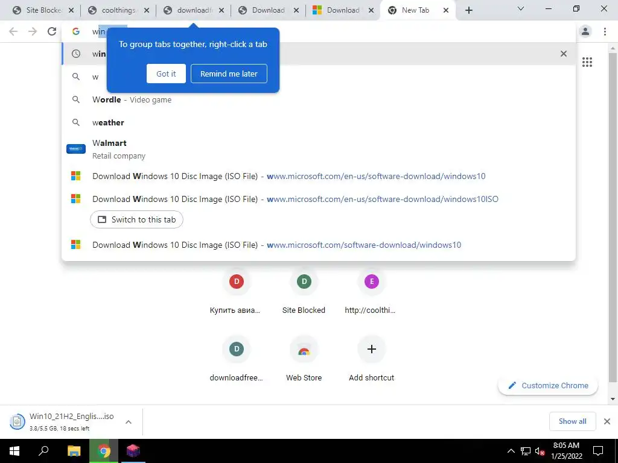The image size is (618, 463).
Task: Select the Walmart retail company suggestion
Action: (319, 150)
